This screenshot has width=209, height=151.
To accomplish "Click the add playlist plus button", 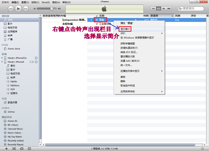I will 6,149.
